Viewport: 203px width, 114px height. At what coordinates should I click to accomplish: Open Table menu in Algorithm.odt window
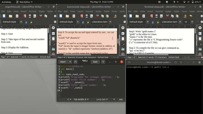(50, 11)
